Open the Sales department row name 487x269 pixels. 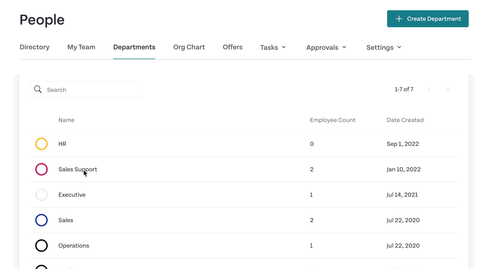(66, 220)
